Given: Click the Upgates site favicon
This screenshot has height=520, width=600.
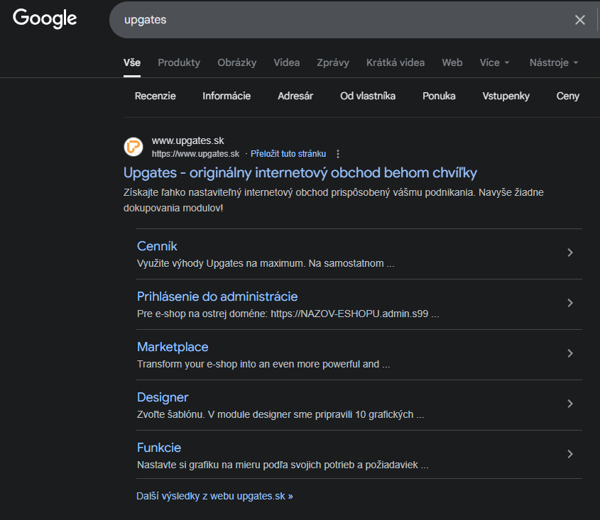Looking at the screenshot, I should [133, 147].
